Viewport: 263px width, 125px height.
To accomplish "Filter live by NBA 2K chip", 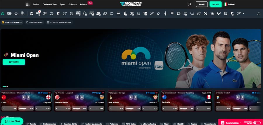I will pyautogui.click(x=179, y=124).
